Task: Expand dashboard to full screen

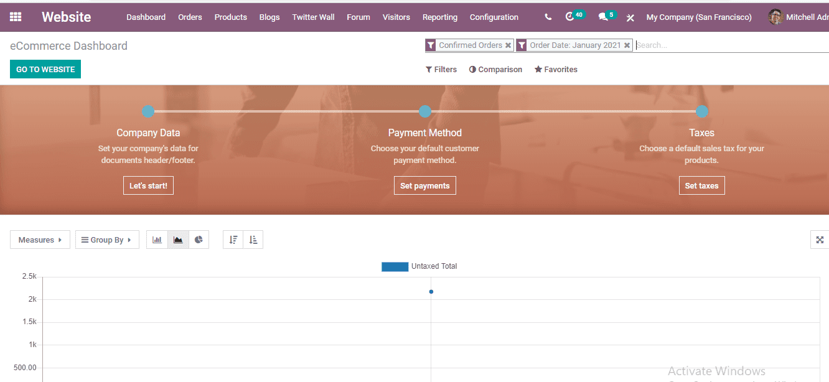Action: tap(820, 240)
